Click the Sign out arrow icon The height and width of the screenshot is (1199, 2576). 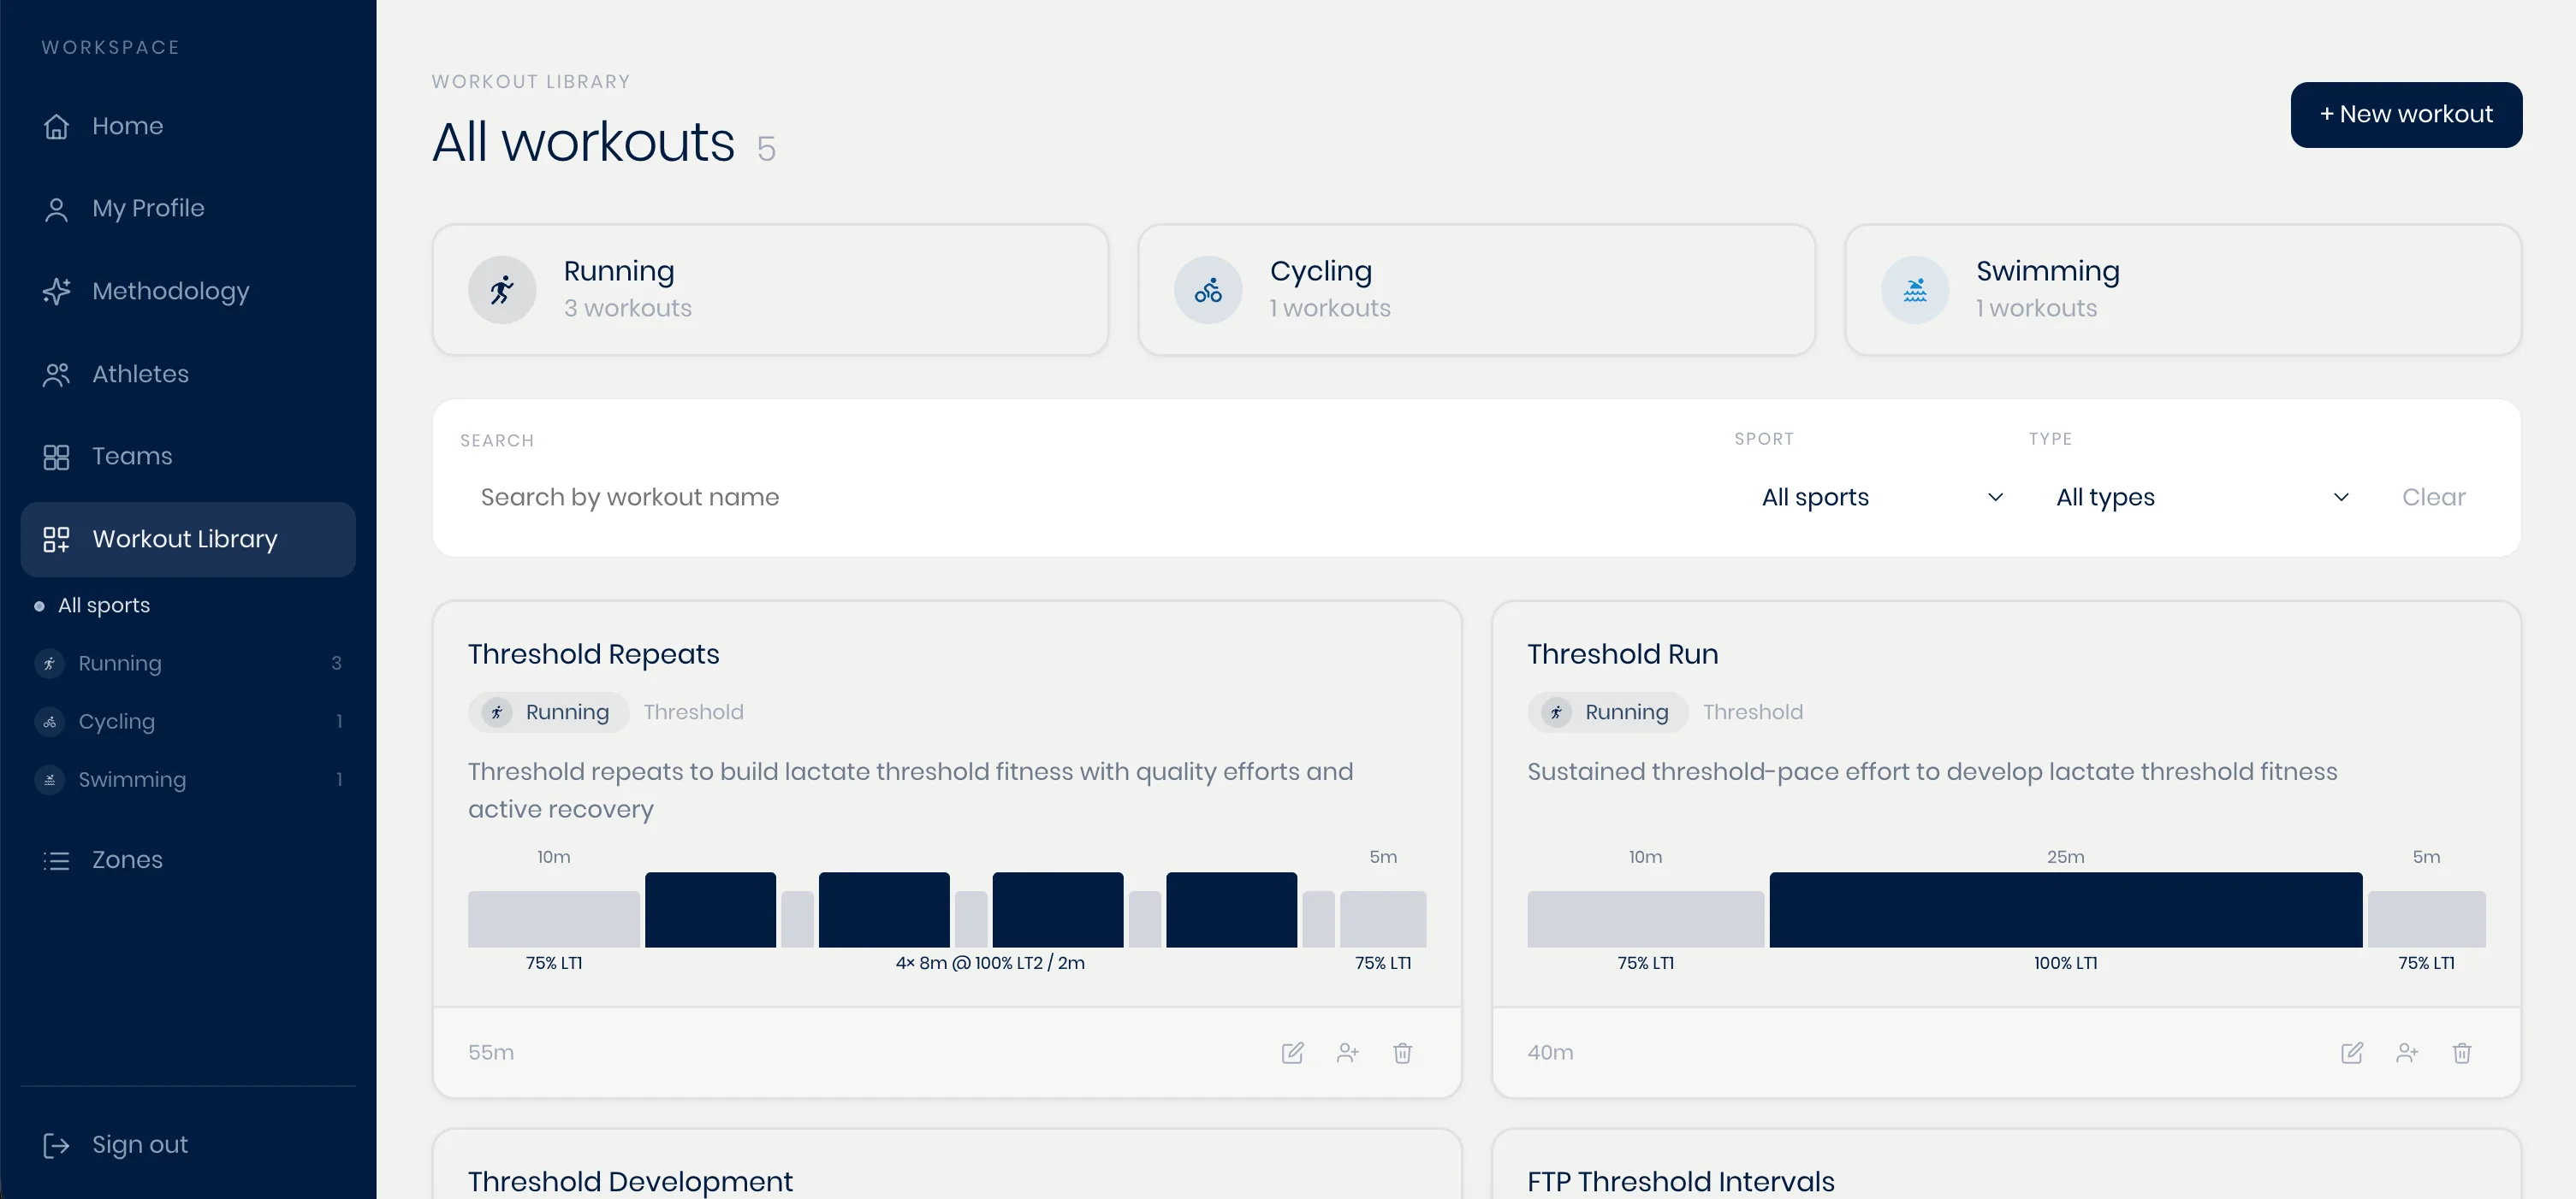click(x=56, y=1145)
